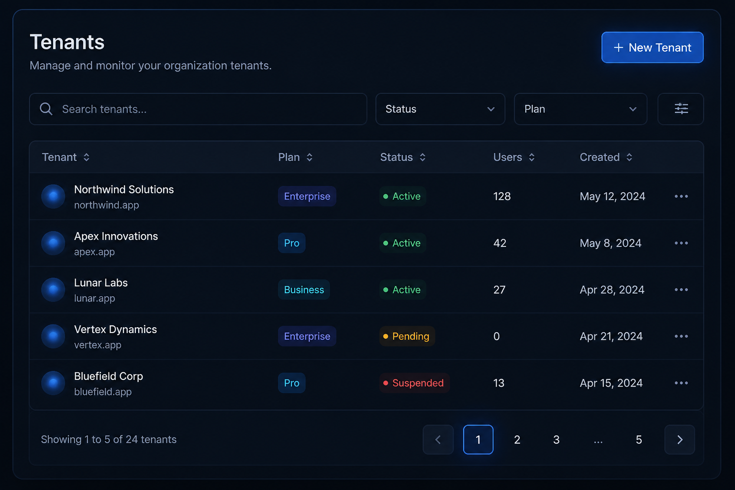Click Enterprise badge for Northwind Solutions

tap(307, 196)
